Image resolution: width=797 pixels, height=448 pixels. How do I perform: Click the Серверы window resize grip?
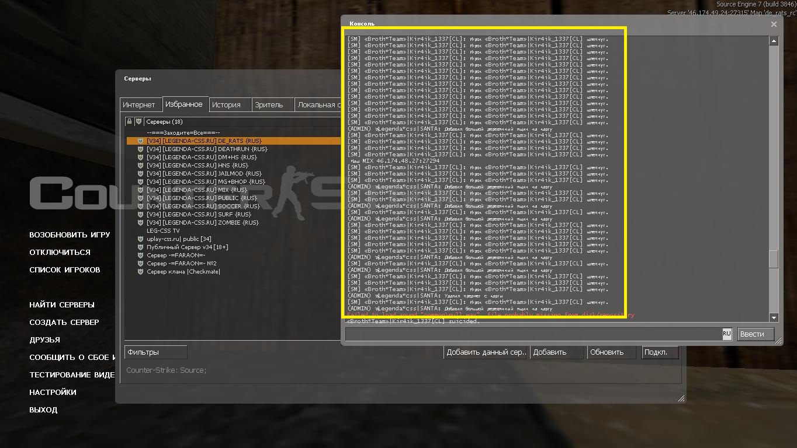(681, 398)
